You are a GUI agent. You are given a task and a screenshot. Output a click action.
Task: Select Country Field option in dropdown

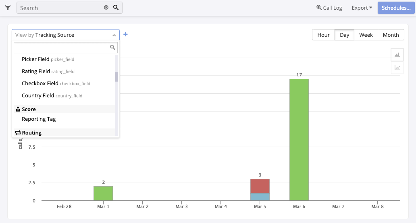[52, 96]
